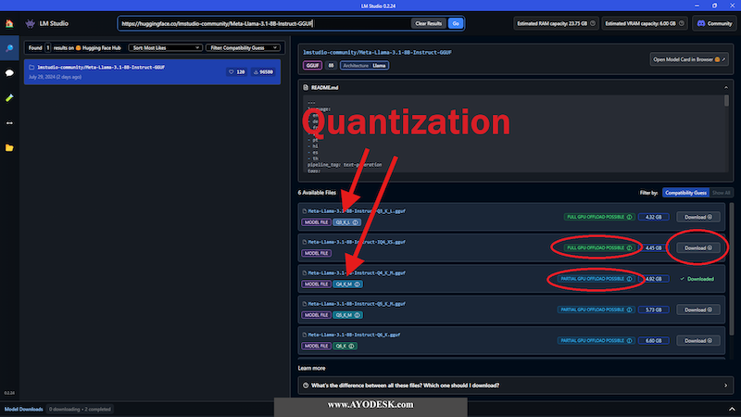The image size is (741, 417).
Task: Click the Hugging Face emoji in results bar
Action: click(79, 48)
